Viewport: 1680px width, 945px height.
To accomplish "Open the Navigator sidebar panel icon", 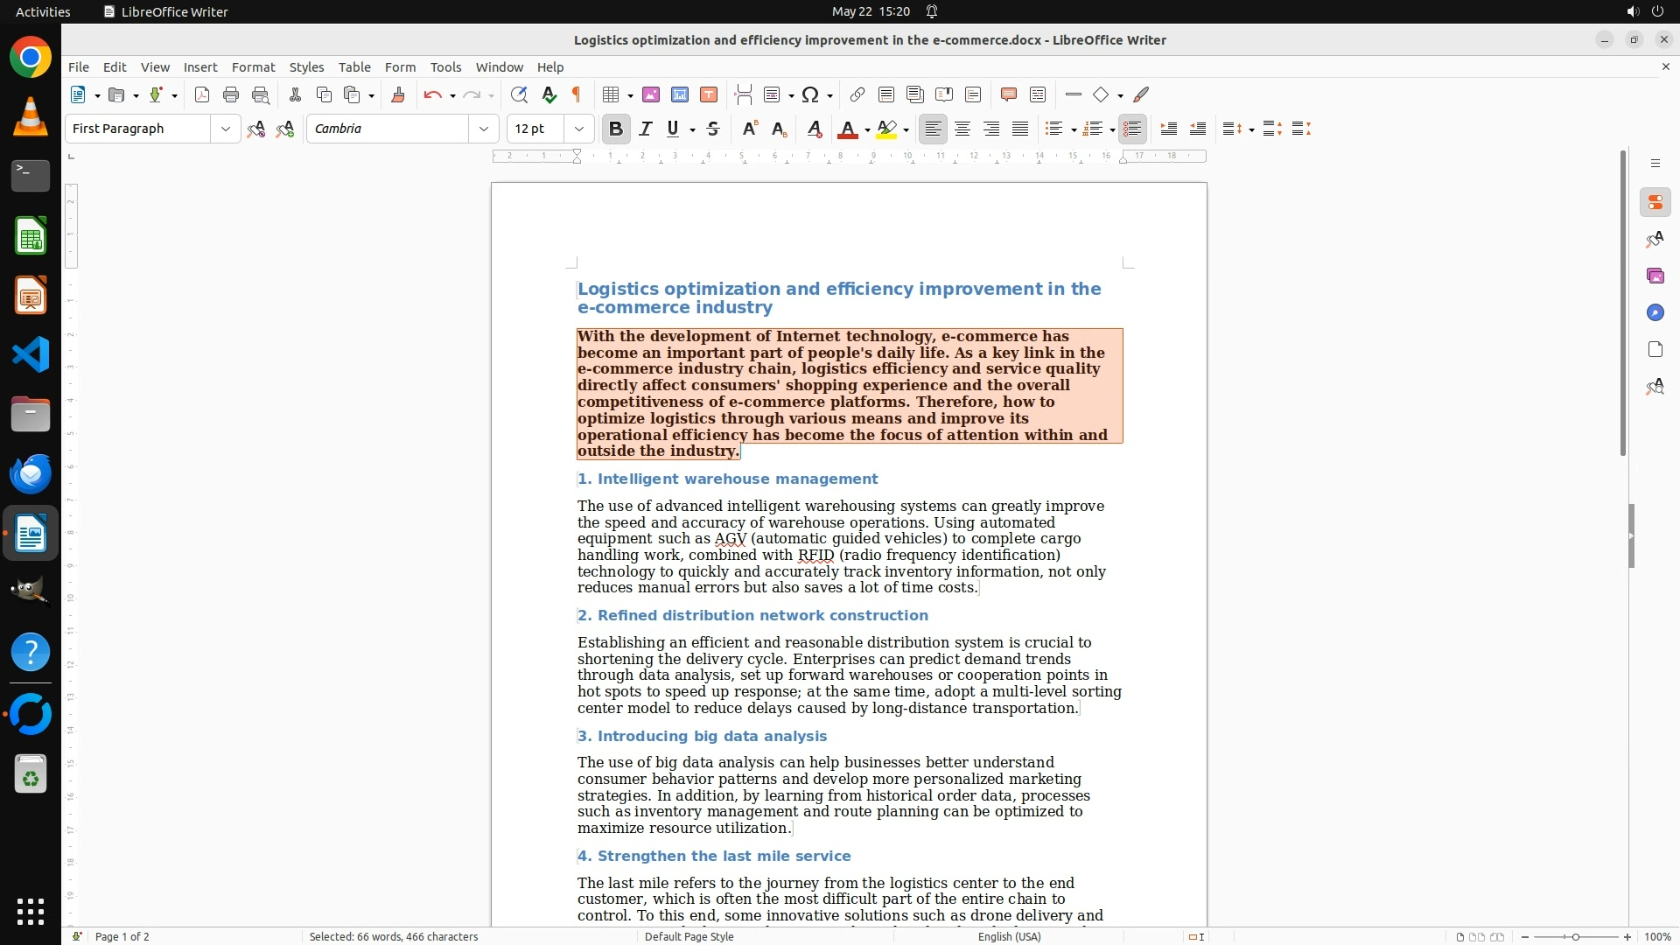I will [1655, 312].
